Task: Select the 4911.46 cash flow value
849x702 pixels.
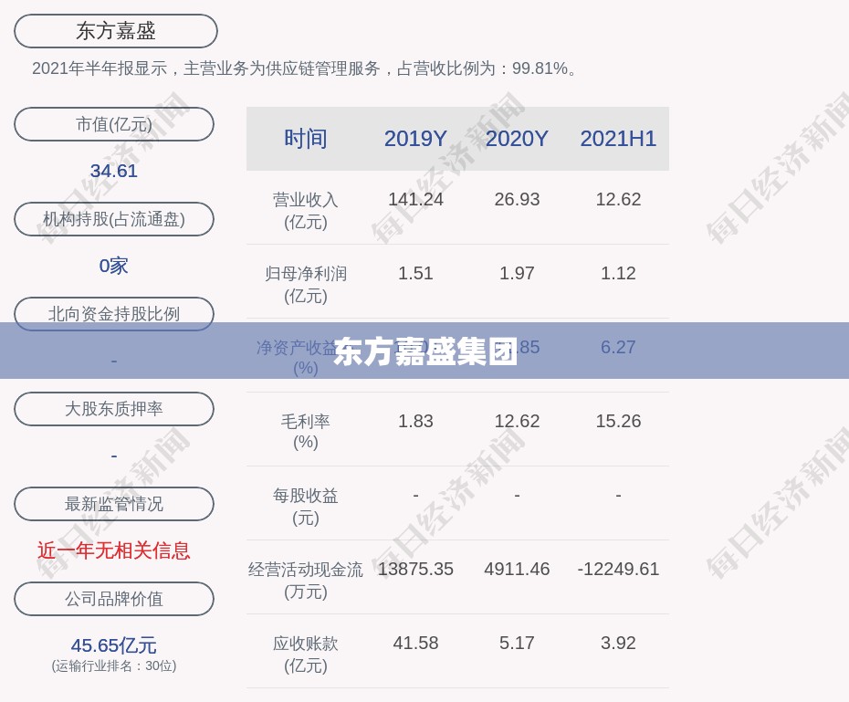Action: [x=517, y=569]
